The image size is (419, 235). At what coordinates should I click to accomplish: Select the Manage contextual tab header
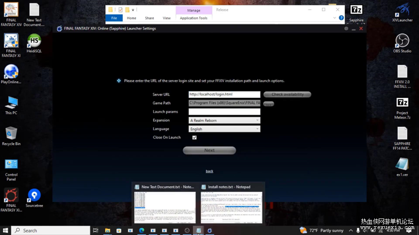194,10
